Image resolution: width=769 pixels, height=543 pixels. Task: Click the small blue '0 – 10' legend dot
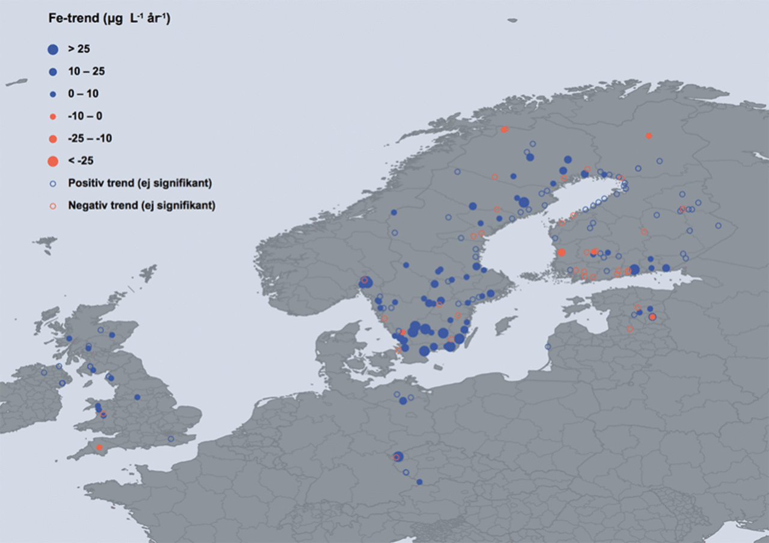click(x=53, y=94)
